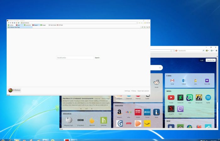Click Start for free button

click(x=211, y=60)
